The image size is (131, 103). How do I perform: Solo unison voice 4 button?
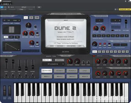point(108,36)
